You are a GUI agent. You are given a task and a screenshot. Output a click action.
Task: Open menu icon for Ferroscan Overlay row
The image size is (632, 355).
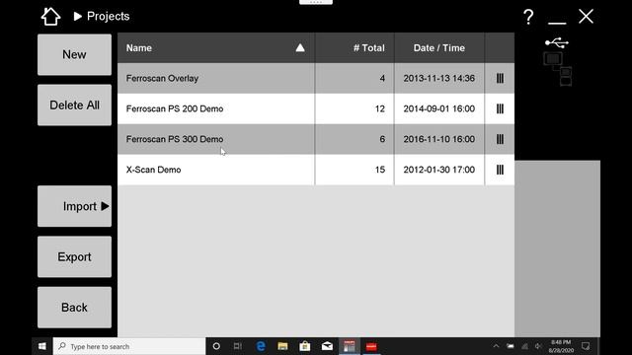click(500, 78)
